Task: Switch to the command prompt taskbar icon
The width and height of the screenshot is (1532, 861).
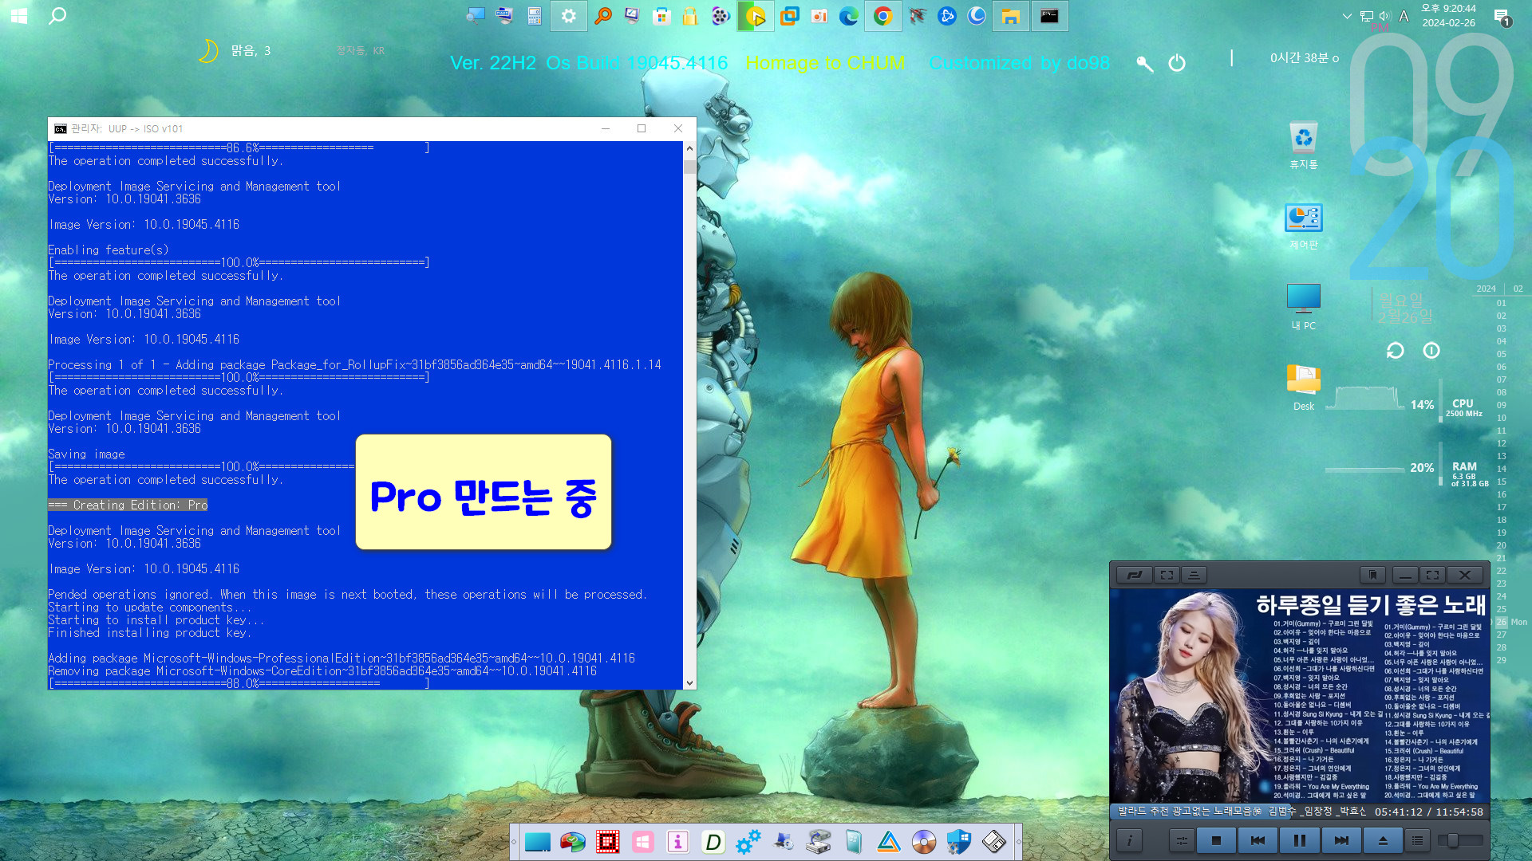Action: coord(1049,16)
